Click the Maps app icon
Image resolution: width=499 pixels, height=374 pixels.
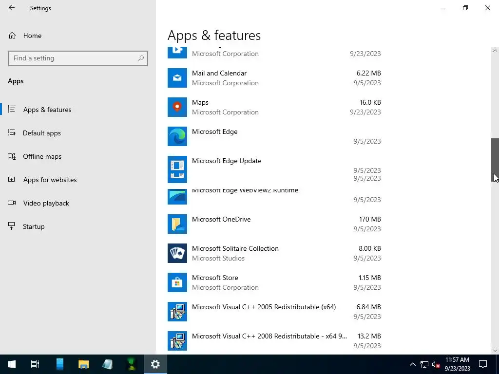click(x=177, y=107)
